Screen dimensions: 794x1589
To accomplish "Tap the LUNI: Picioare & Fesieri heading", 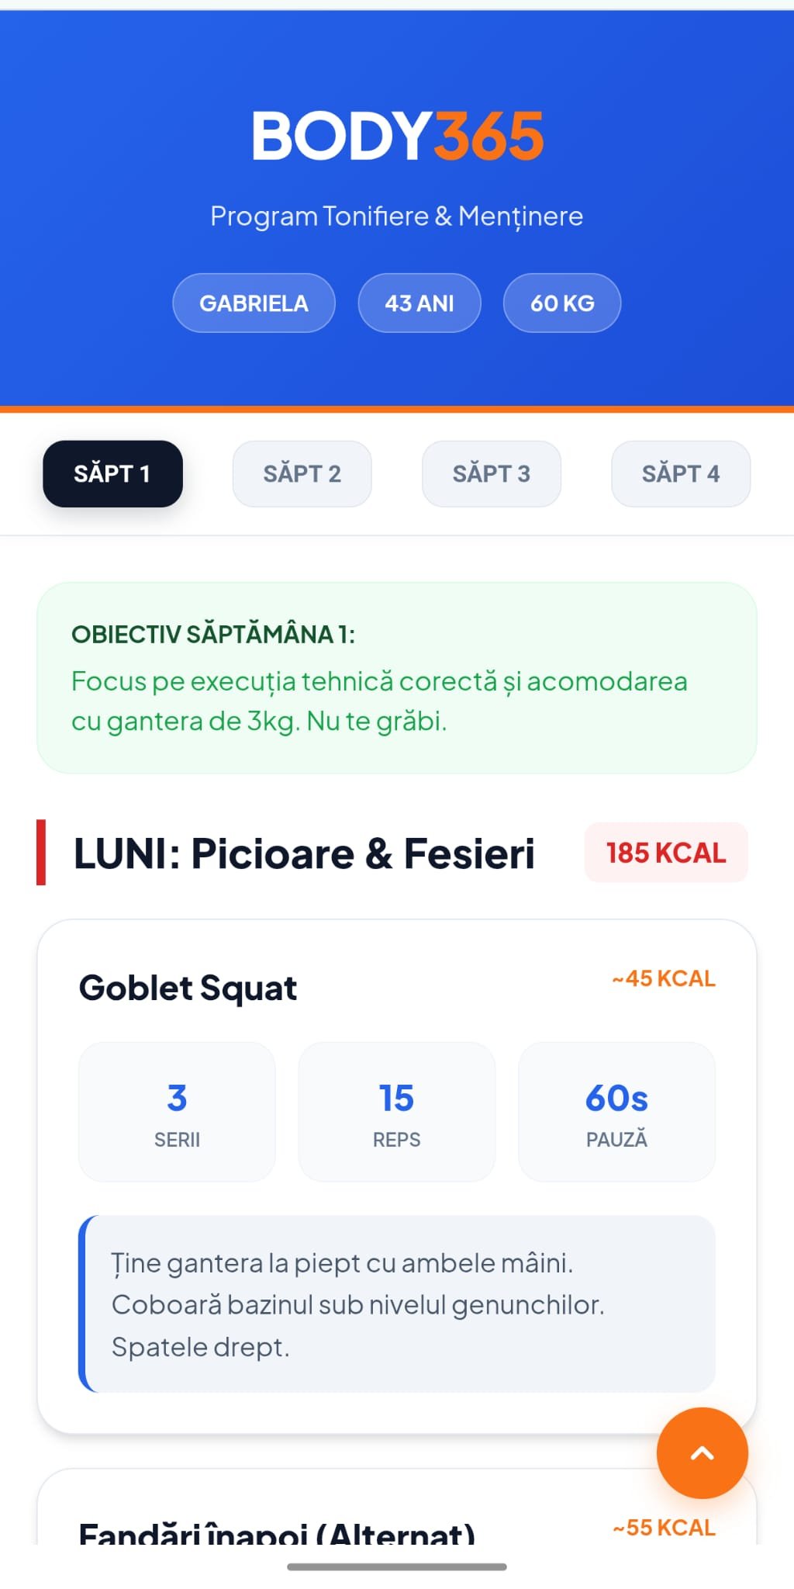I will (x=304, y=853).
